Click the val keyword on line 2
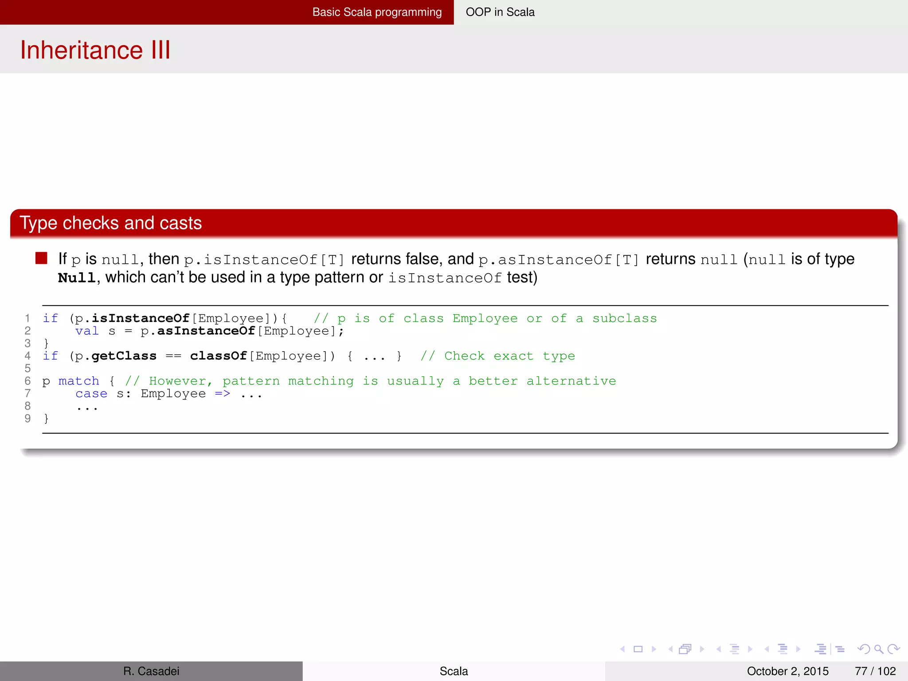The width and height of the screenshot is (908, 681). [x=87, y=331]
